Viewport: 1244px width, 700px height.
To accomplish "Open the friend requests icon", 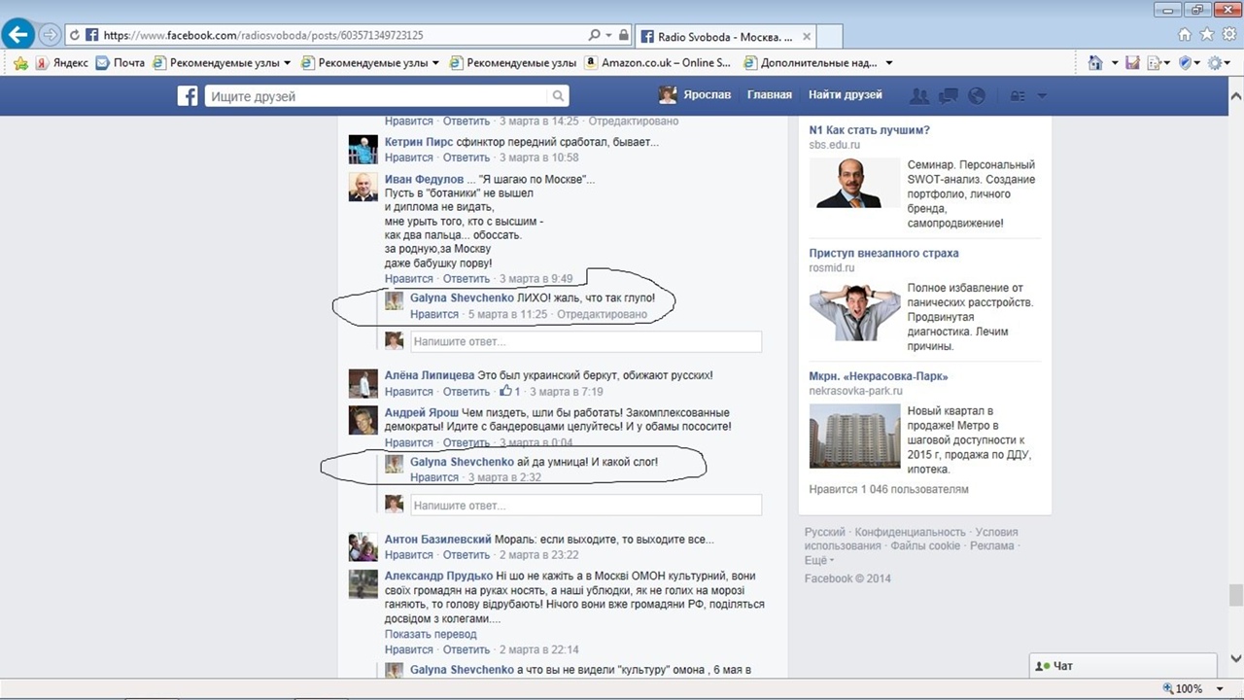I will 918,96.
